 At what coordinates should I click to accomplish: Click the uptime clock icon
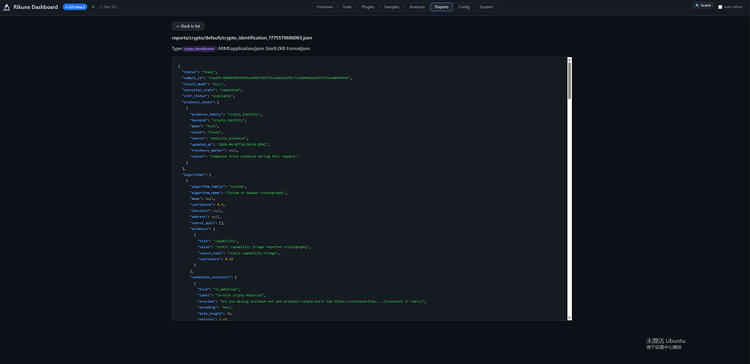[x=100, y=7]
